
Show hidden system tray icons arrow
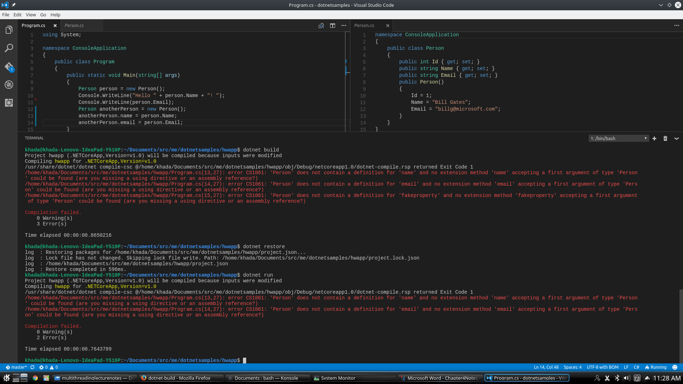(647, 378)
